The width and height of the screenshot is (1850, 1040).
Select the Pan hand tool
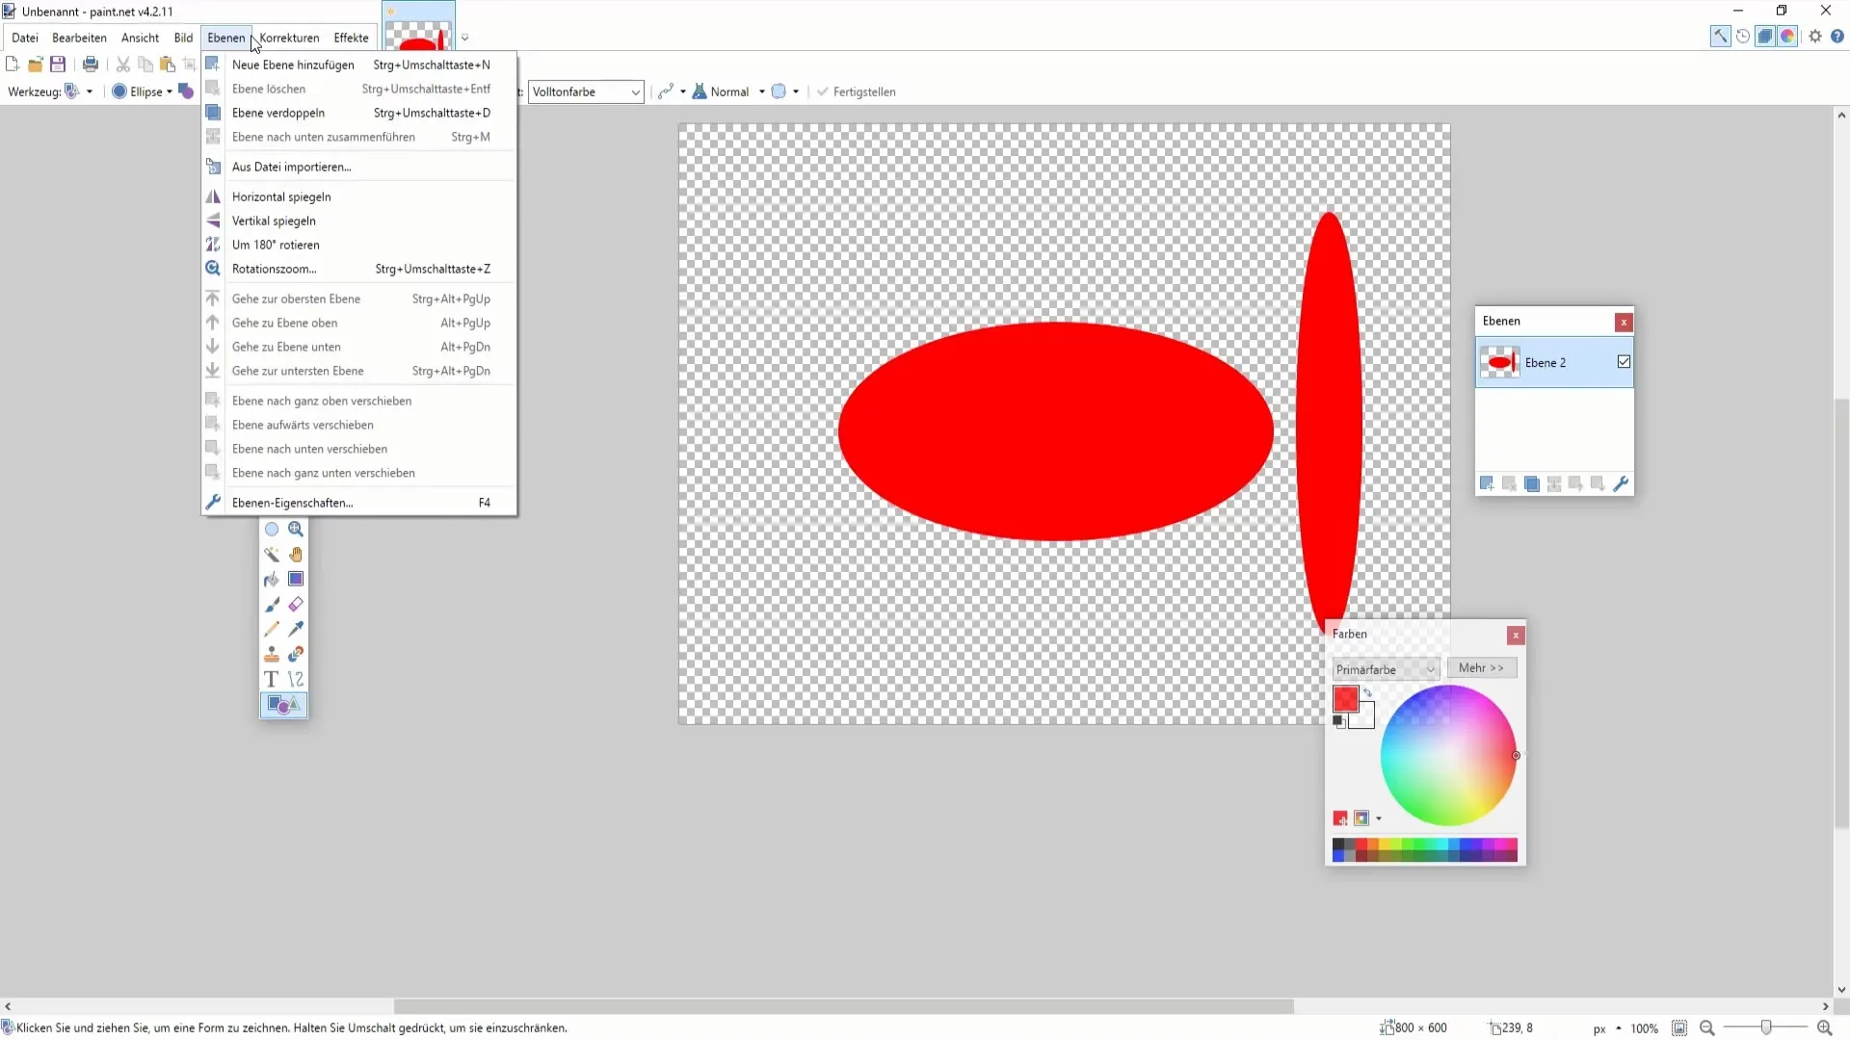click(x=296, y=555)
